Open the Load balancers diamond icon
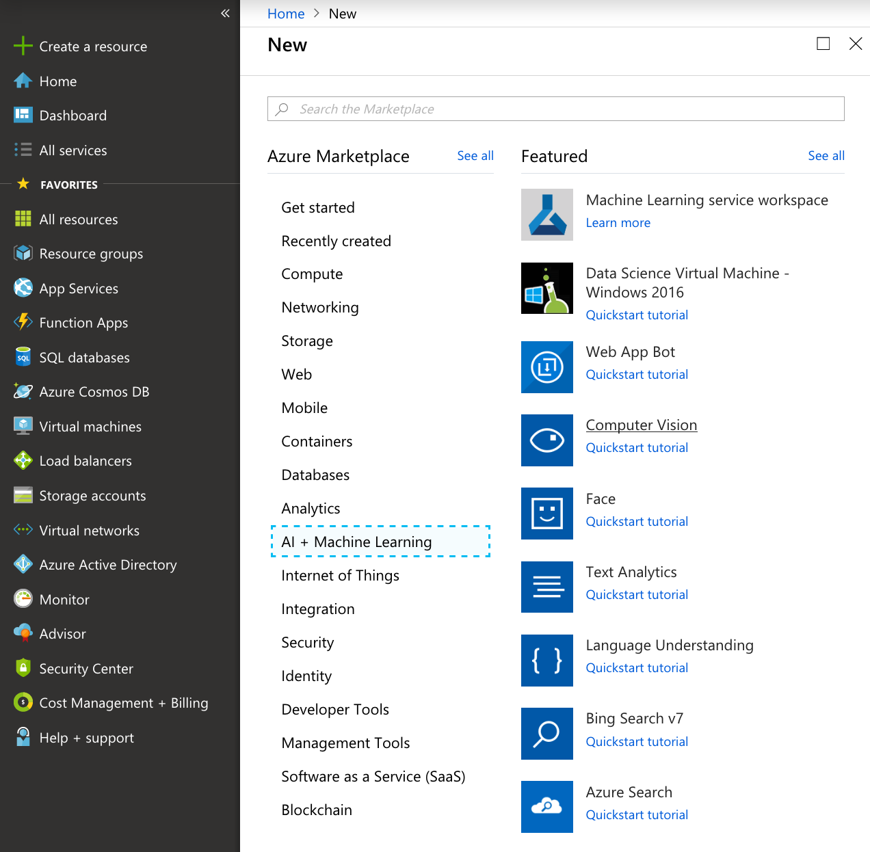Viewport: 870px width, 852px height. point(23,460)
